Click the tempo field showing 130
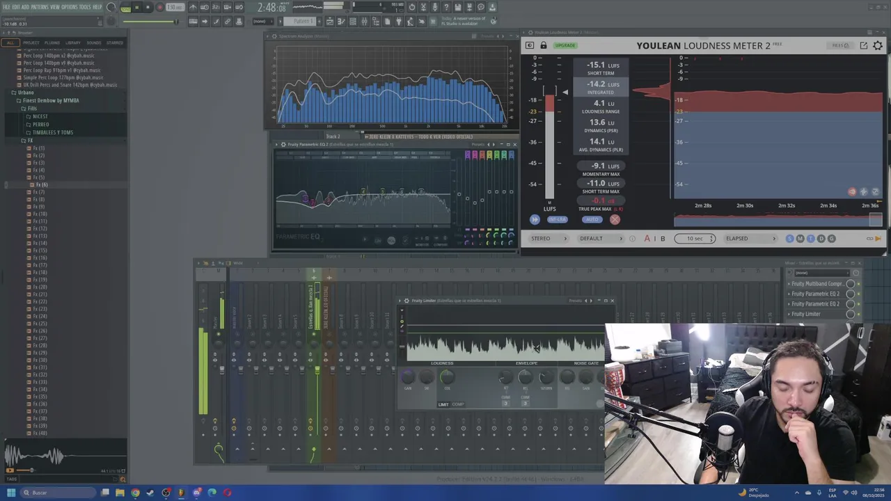The width and height of the screenshot is (891, 501). tap(175, 8)
